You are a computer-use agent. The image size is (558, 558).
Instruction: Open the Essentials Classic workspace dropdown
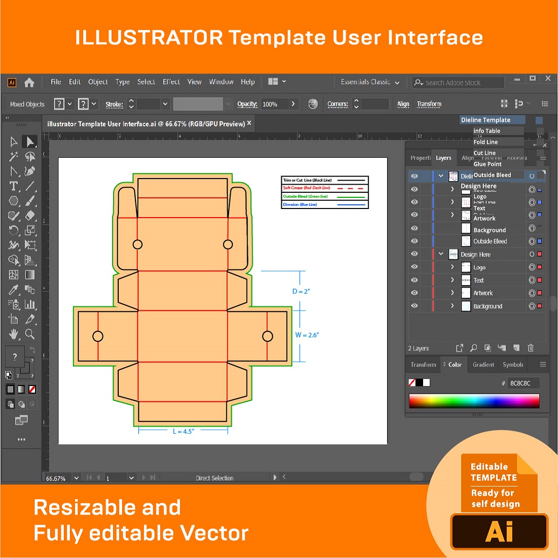pos(370,82)
